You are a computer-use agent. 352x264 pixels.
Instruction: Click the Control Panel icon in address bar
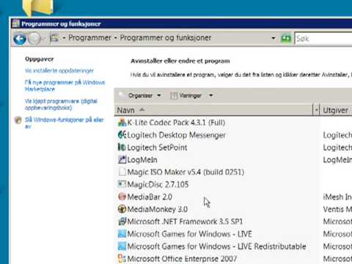coord(54,38)
